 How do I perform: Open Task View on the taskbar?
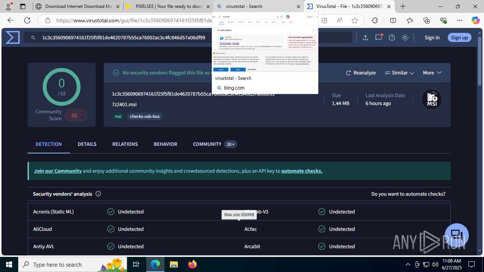click(x=136, y=264)
